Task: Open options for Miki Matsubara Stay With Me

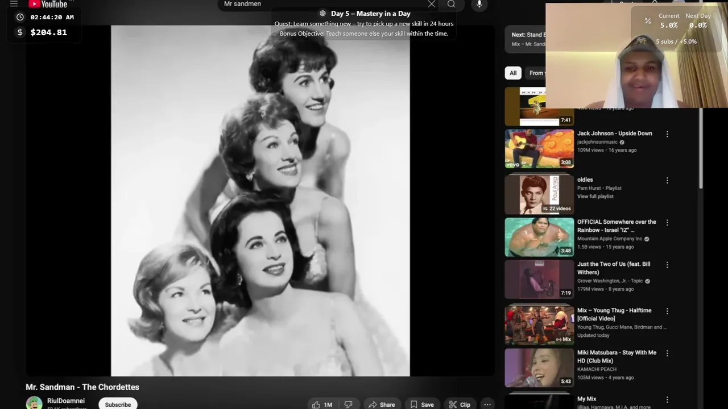Action: pyautogui.click(x=667, y=353)
